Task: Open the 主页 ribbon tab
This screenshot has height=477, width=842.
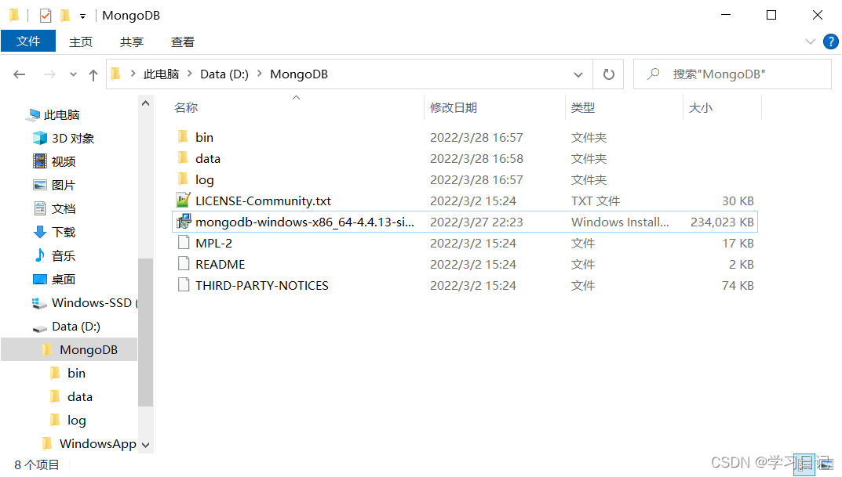Action: (81, 42)
